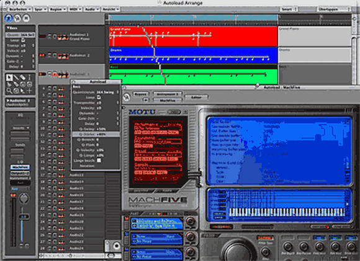Select the Scissors tool in toolbox
The image size is (360, 261).
(9, 84)
